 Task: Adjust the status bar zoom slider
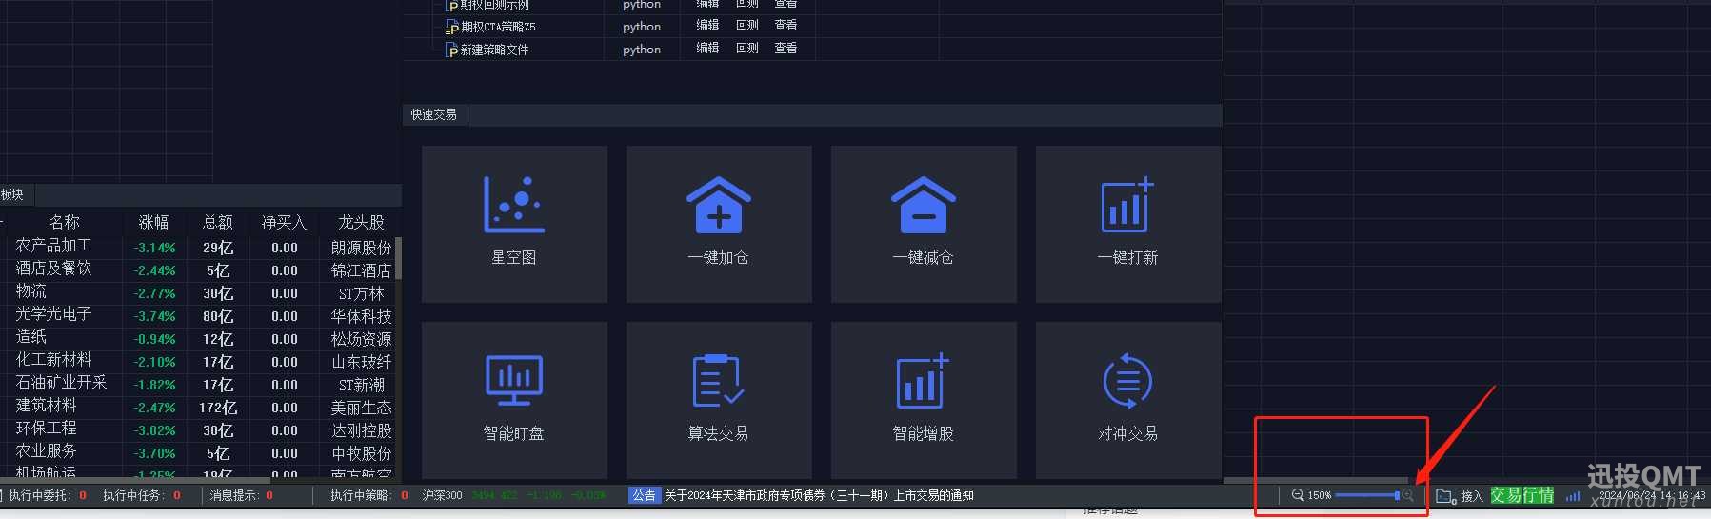tap(1367, 495)
